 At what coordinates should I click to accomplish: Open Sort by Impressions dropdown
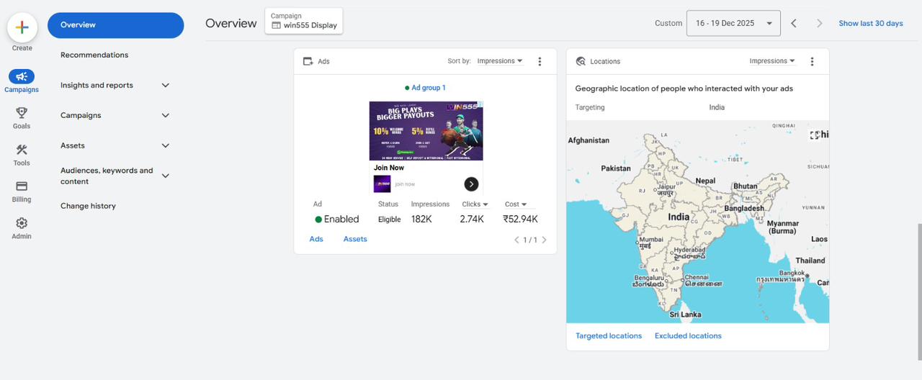coord(499,61)
